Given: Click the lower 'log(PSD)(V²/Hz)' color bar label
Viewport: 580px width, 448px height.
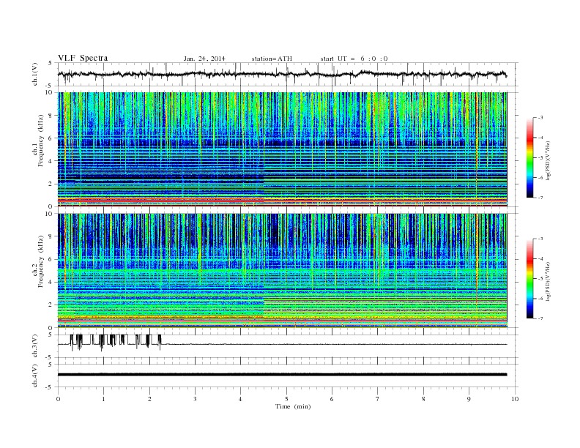Looking at the screenshot, I should [548, 281].
